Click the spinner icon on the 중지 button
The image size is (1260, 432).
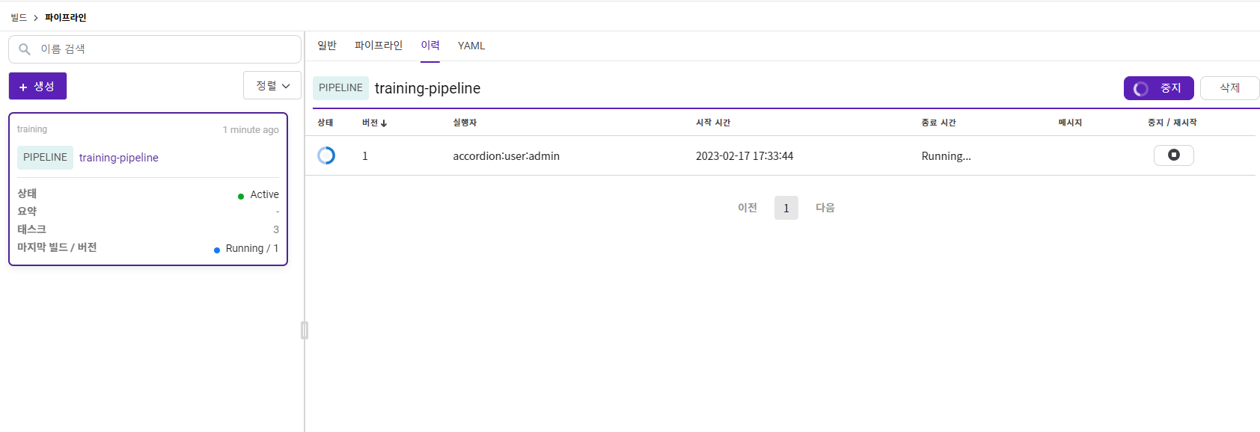click(x=1141, y=89)
